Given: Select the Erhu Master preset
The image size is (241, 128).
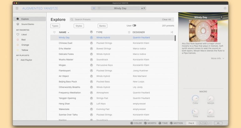Looking at the screenshot, I should tap(112, 48).
